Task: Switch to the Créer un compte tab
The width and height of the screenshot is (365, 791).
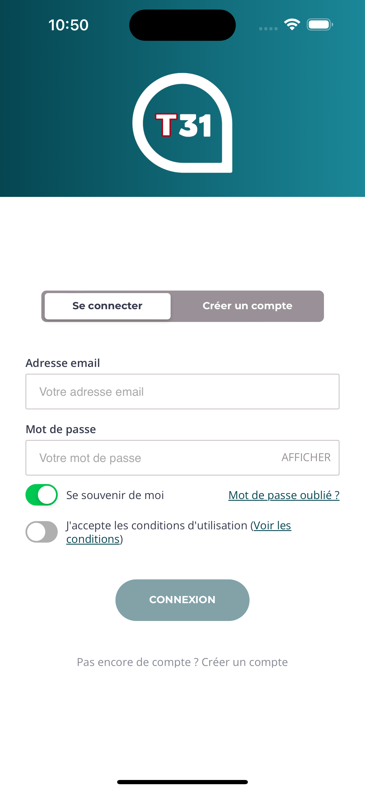Action: [247, 306]
